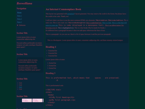Follow the petrapixel link in the intro paragraph
The height and width of the screenshot is (109, 145).
click(71, 14)
